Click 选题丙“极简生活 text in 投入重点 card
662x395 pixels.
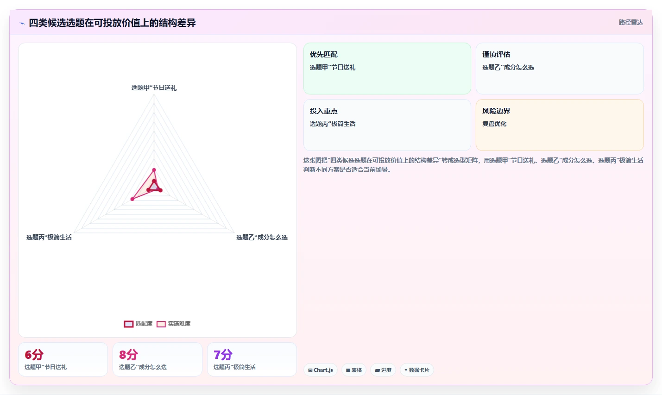[x=333, y=124]
